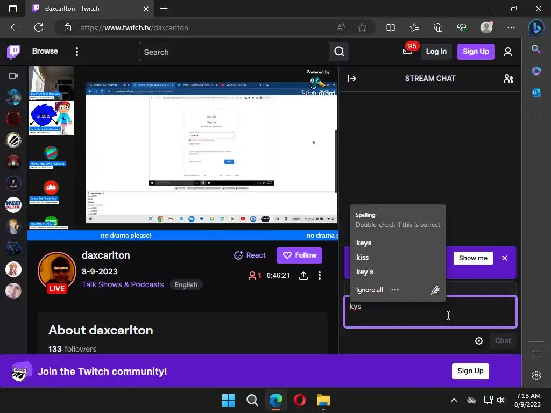551x413 pixels.
Task: Open more options in the spelling popup
Action: coord(395,290)
